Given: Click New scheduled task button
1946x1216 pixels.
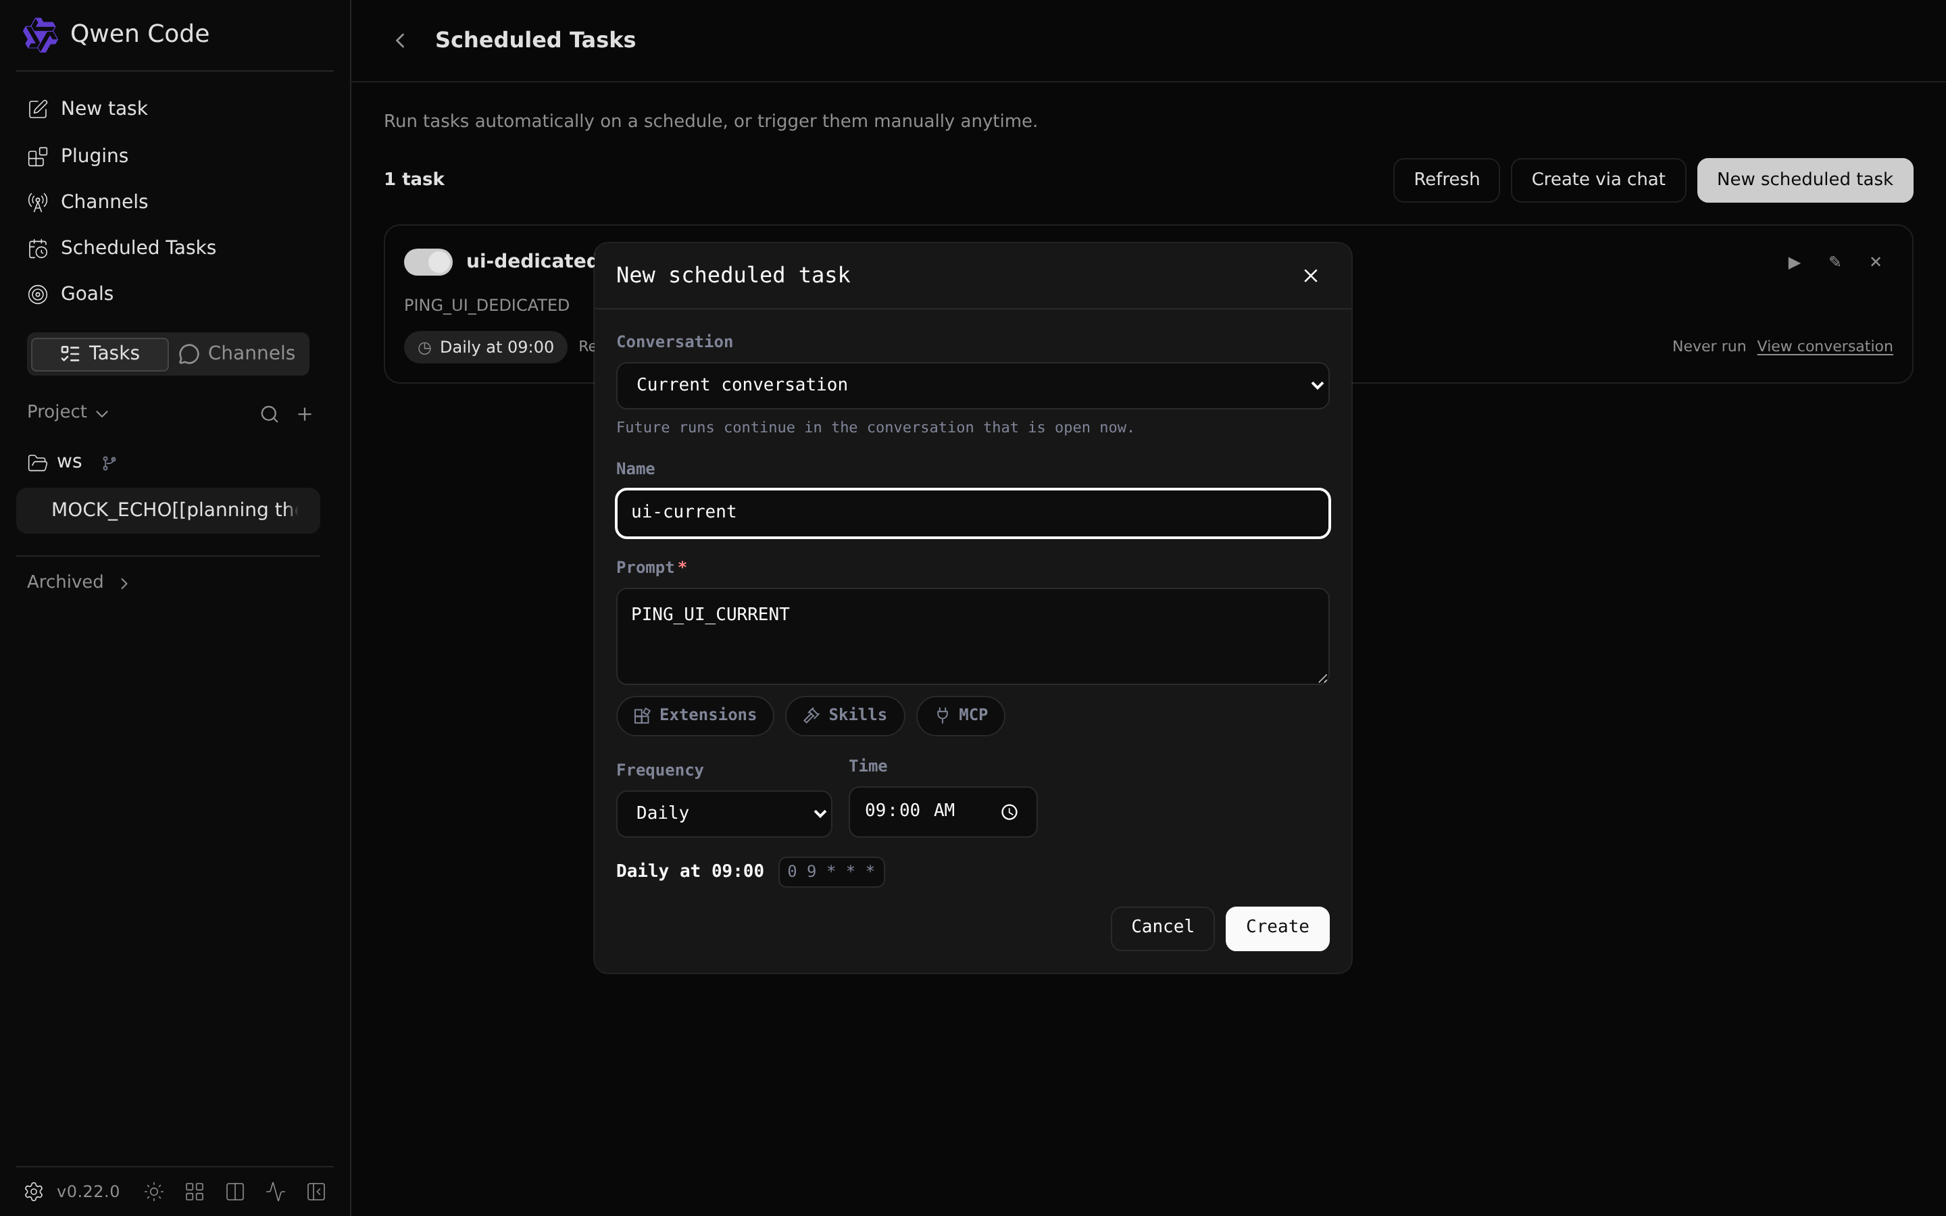Looking at the screenshot, I should (1805, 180).
